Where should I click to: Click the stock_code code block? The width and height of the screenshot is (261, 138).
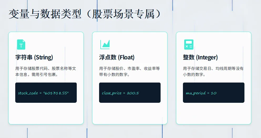tap(46, 93)
